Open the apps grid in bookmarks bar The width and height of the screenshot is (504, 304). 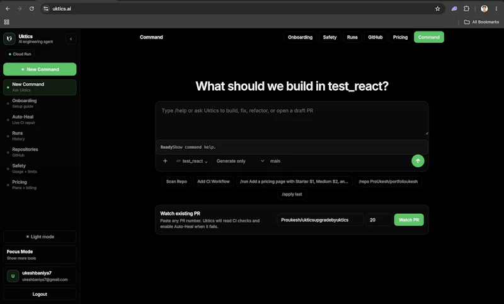[x=7, y=22]
